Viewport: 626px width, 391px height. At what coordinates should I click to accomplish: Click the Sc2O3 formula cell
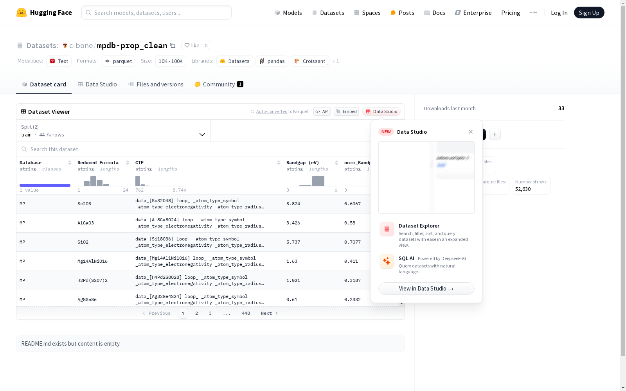click(x=103, y=204)
